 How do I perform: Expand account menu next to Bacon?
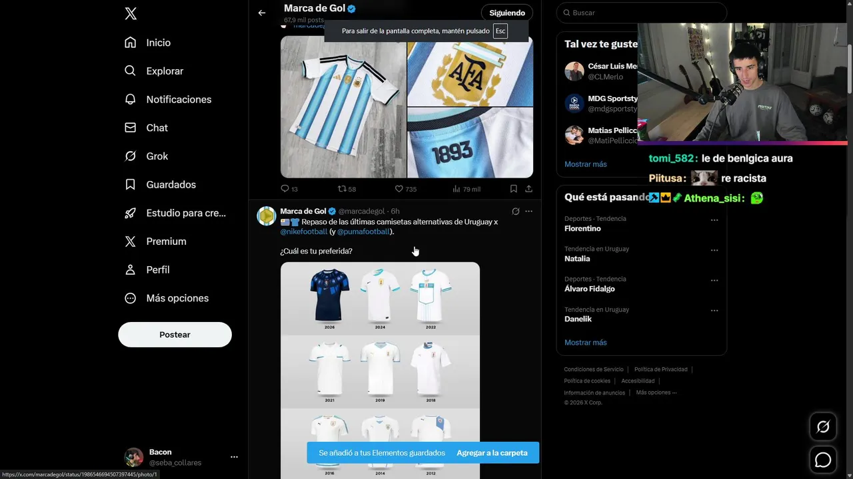pos(234,457)
